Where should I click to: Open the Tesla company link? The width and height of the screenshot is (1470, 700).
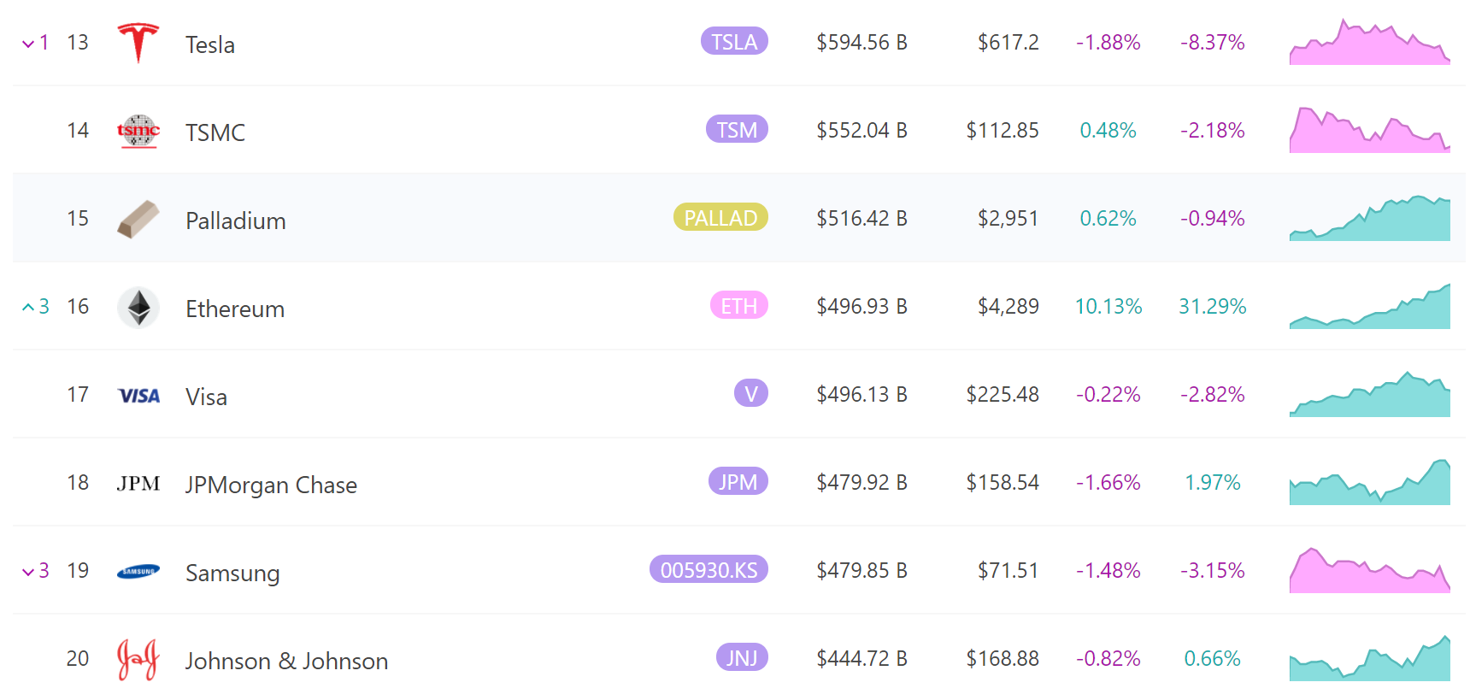click(x=210, y=44)
